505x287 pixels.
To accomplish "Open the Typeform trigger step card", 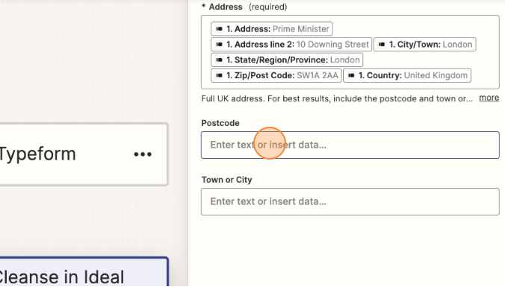I will pos(84,154).
